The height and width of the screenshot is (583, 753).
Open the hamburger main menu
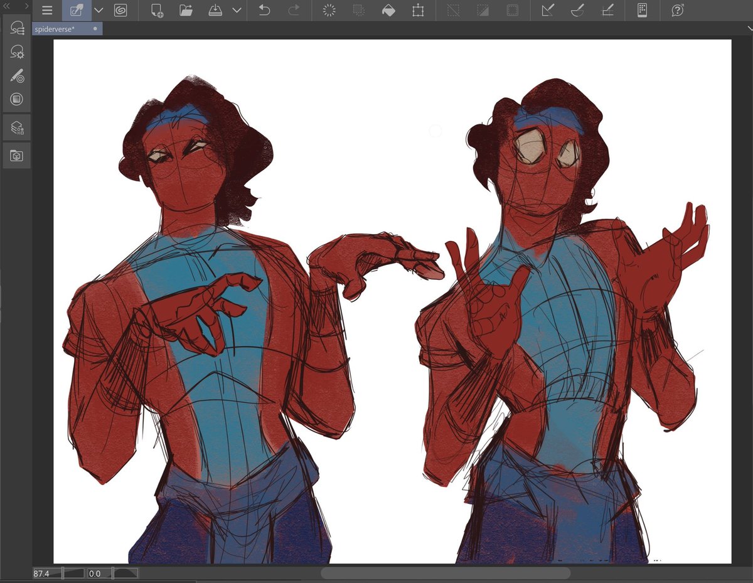(47, 10)
